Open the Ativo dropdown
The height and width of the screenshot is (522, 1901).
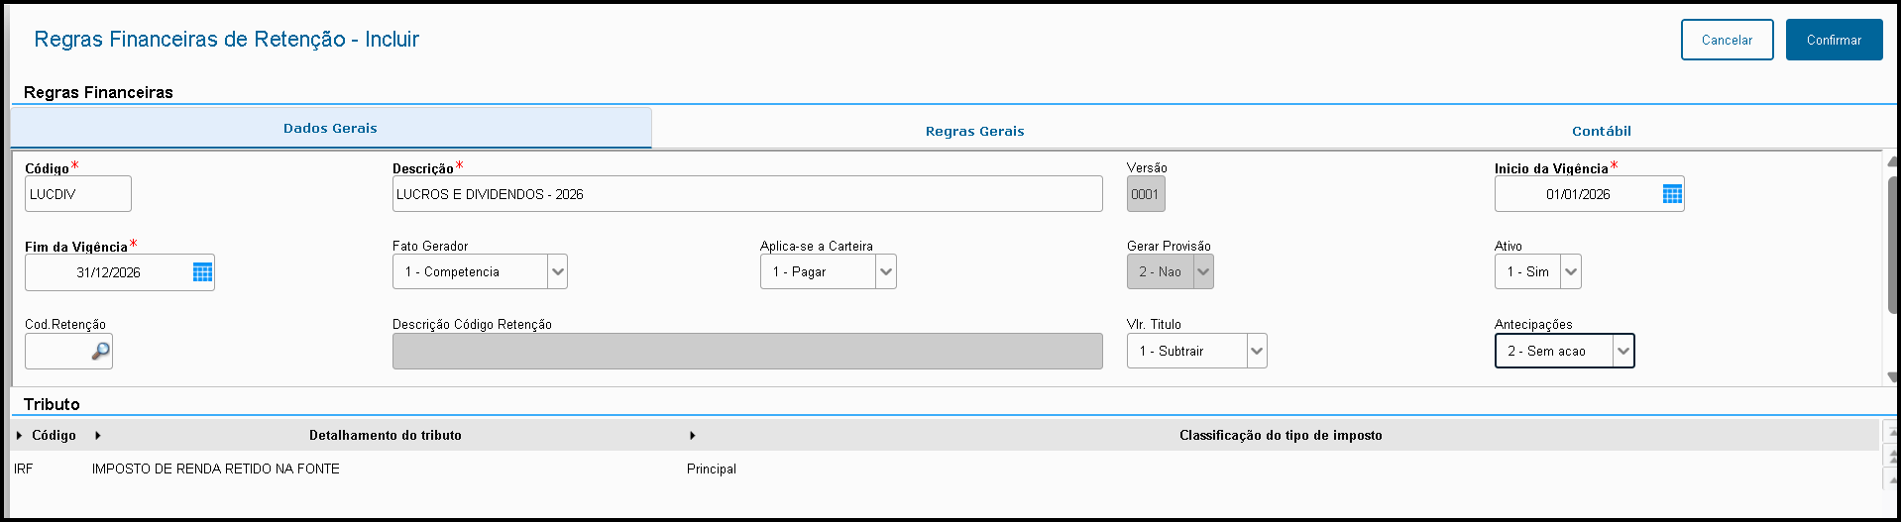tap(1571, 271)
